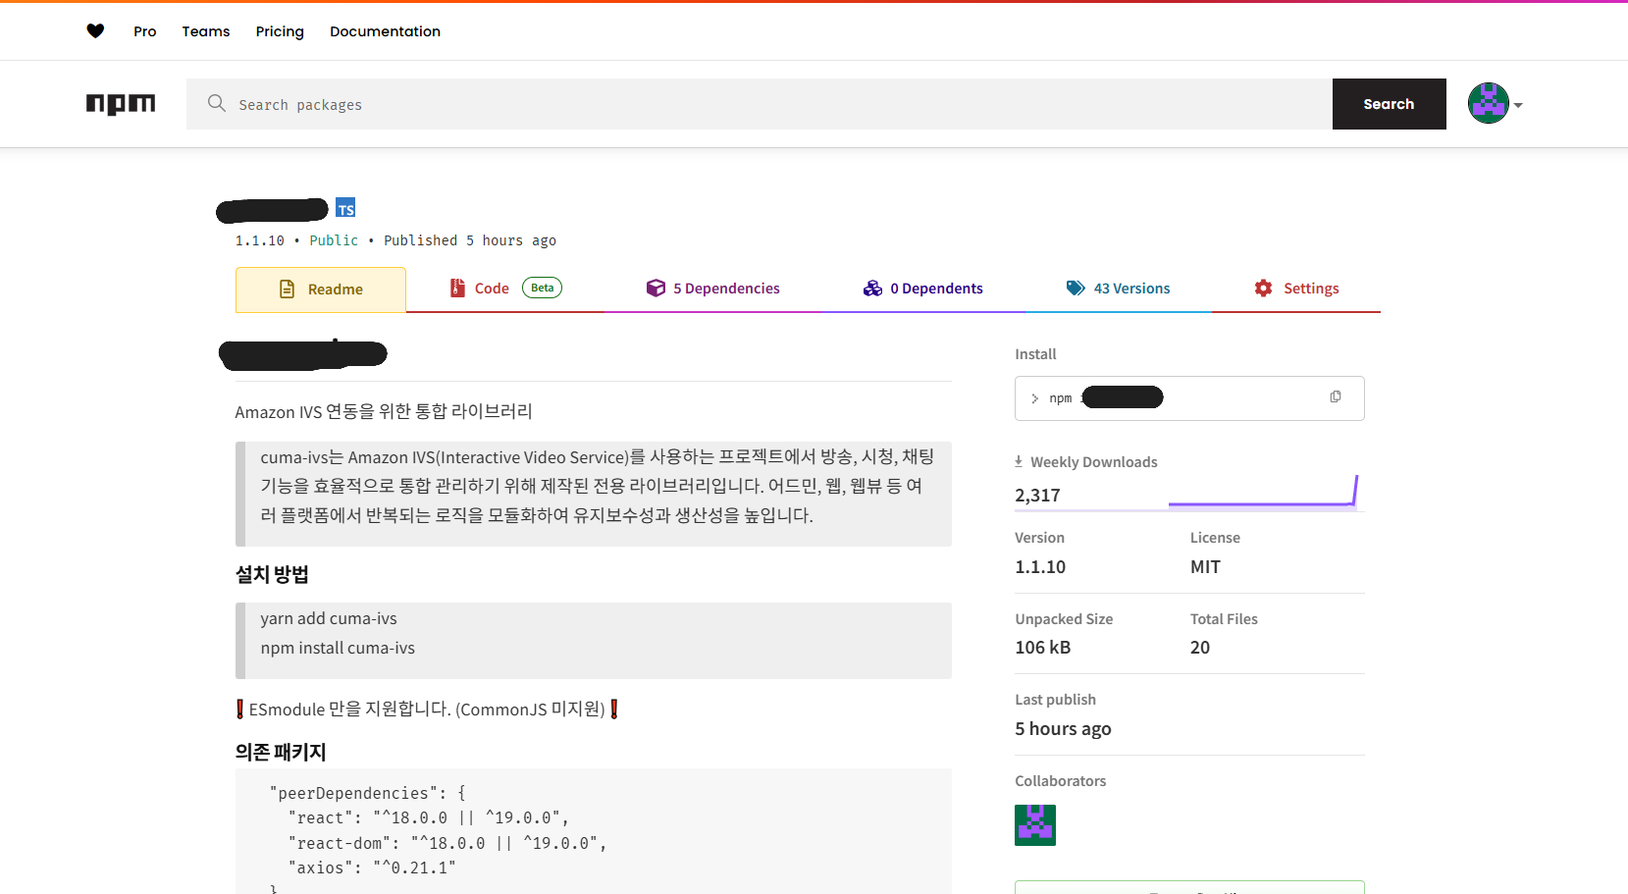The width and height of the screenshot is (1628, 894).
Task: Click the '20' total files value
Action: click(1200, 648)
